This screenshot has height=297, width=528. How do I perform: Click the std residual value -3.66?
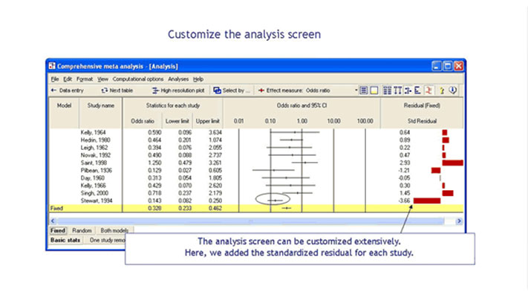(404, 200)
